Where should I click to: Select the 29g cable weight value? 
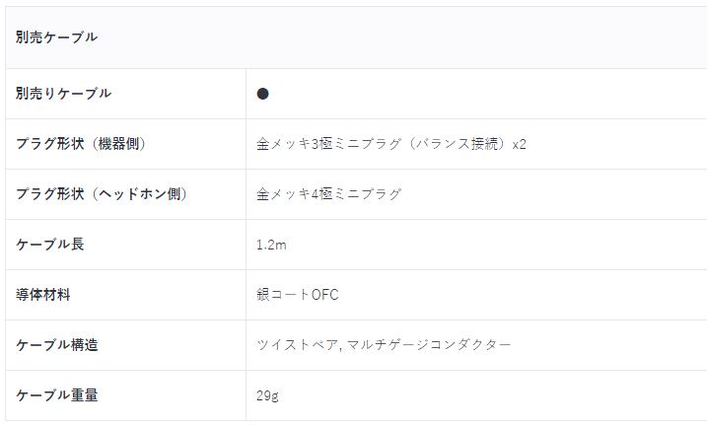pos(267,395)
